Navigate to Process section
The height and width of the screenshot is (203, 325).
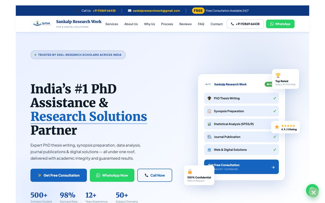pyautogui.click(x=167, y=24)
